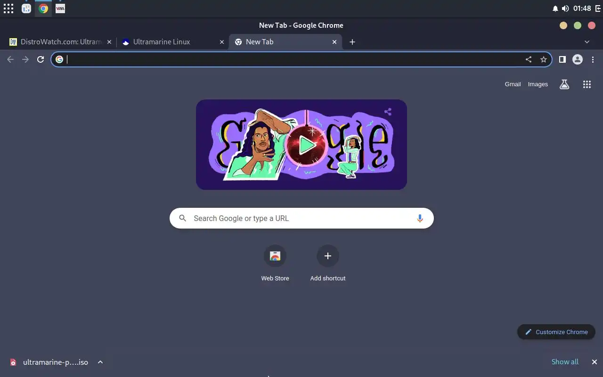Open the Google apps grid
Viewport: 603px width, 377px height.
587,84
